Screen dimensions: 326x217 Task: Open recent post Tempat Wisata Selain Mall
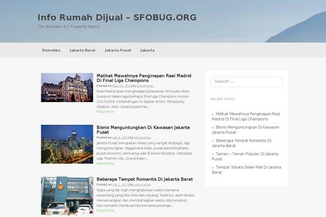(246, 170)
